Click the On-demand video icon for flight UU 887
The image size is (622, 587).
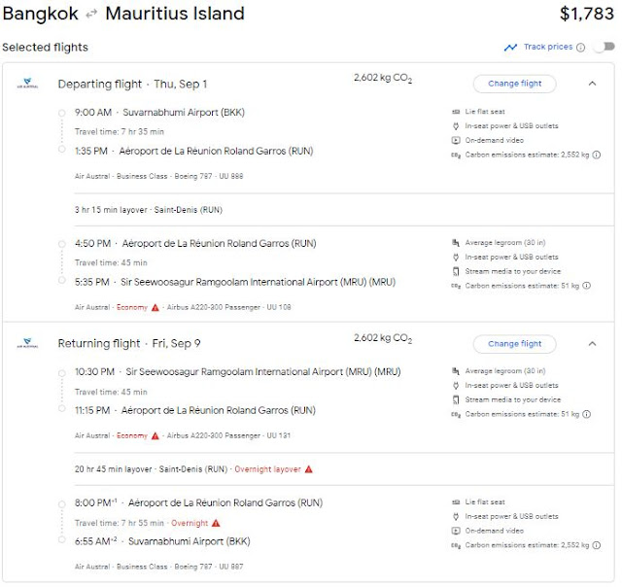(456, 531)
